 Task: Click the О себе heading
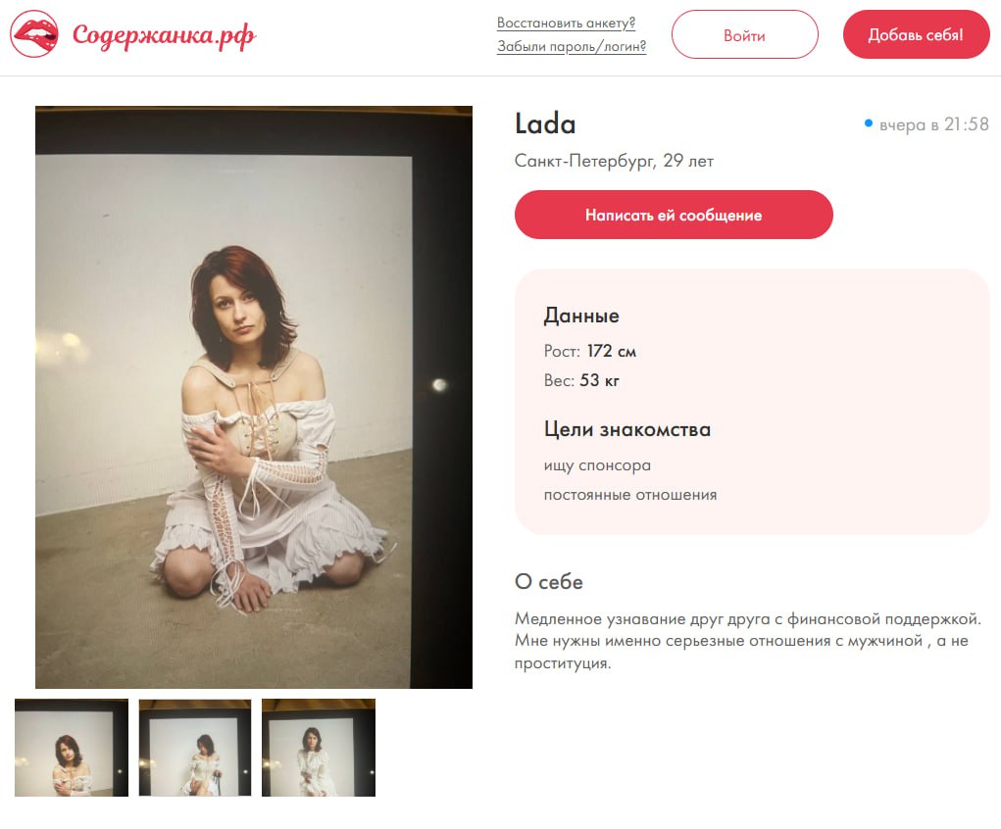pyautogui.click(x=549, y=582)
